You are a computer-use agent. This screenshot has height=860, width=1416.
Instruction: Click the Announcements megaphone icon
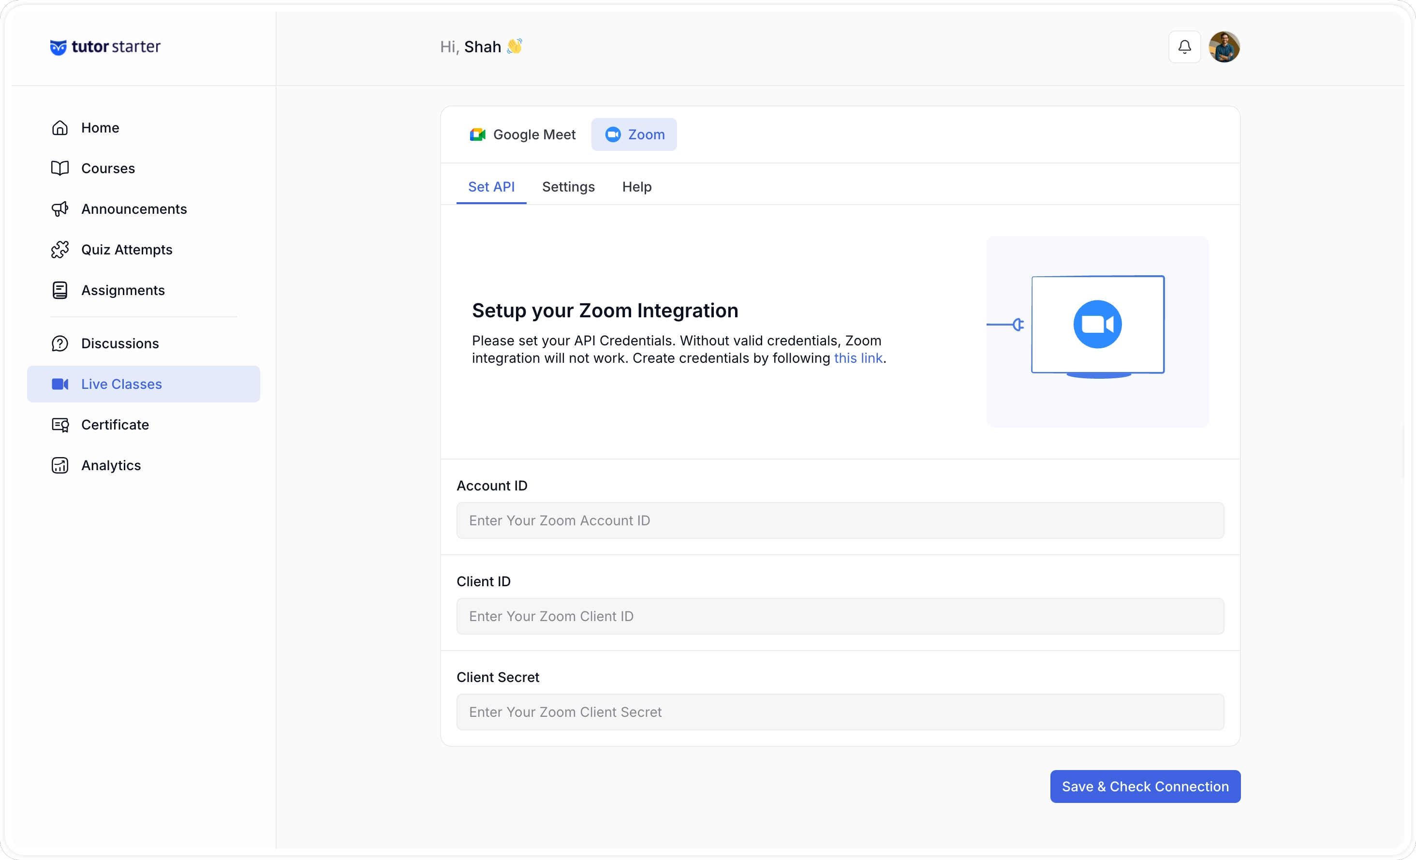[x=60, y=209]
